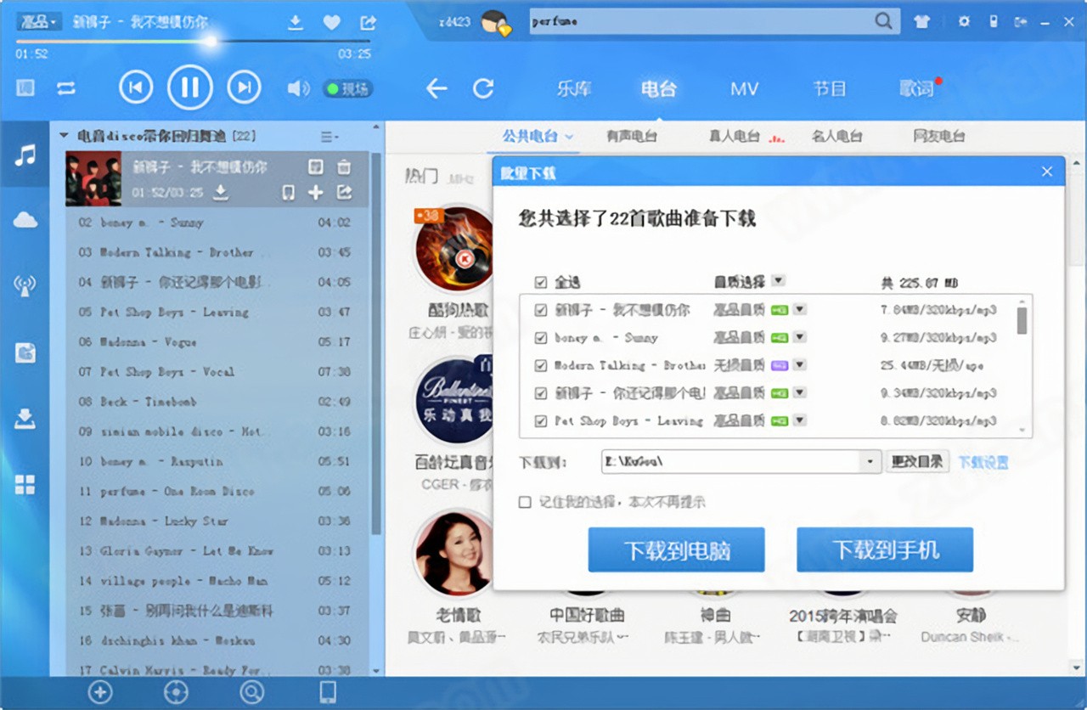
Task: Open the download manager in the sidebar
Action: coord(25,420)
